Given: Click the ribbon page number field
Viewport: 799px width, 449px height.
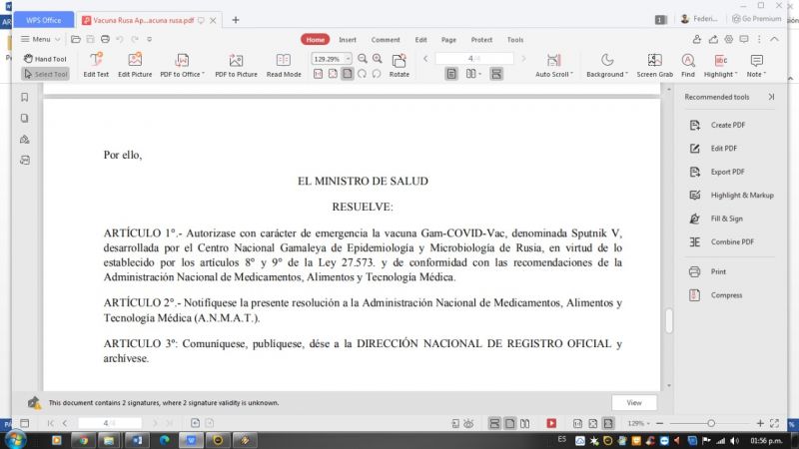Looking at the screenshot, I should coord(473,59).
